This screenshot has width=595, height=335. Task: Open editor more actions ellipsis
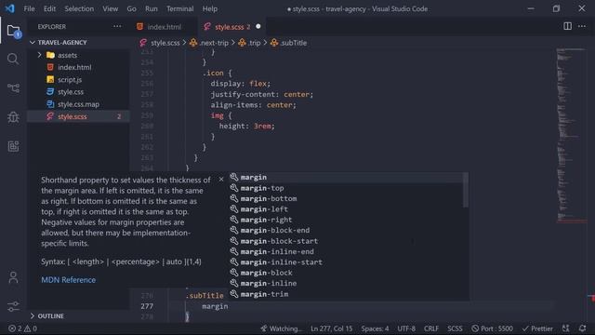582,26
